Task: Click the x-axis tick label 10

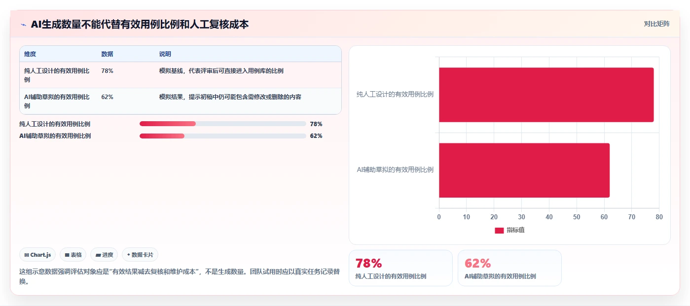Action: click(x=467, y=217)
